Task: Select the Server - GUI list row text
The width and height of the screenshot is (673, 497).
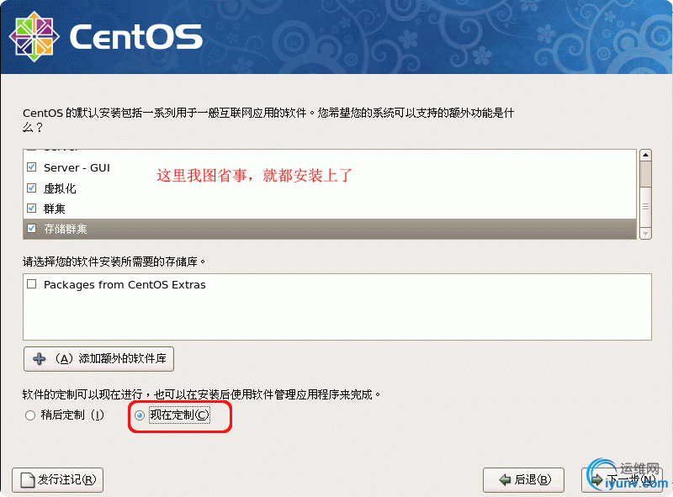Action: pyautogui.click(x=77, y=168)
